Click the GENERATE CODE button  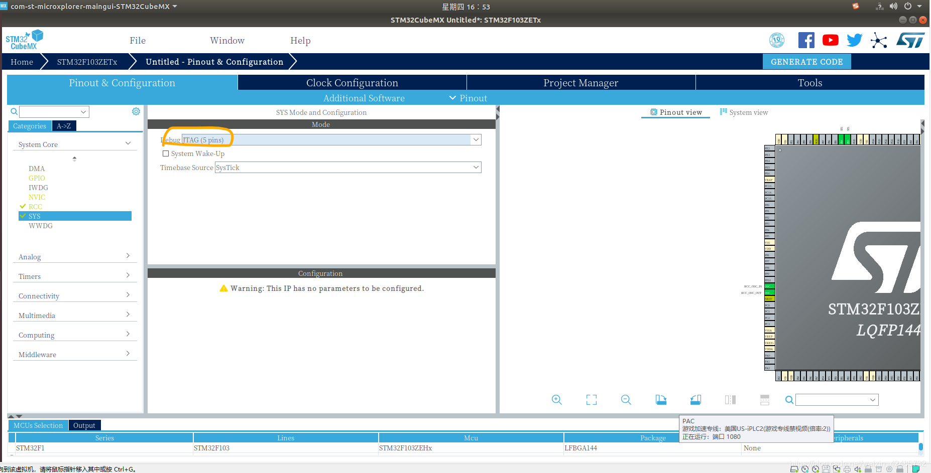pos(807,62)
